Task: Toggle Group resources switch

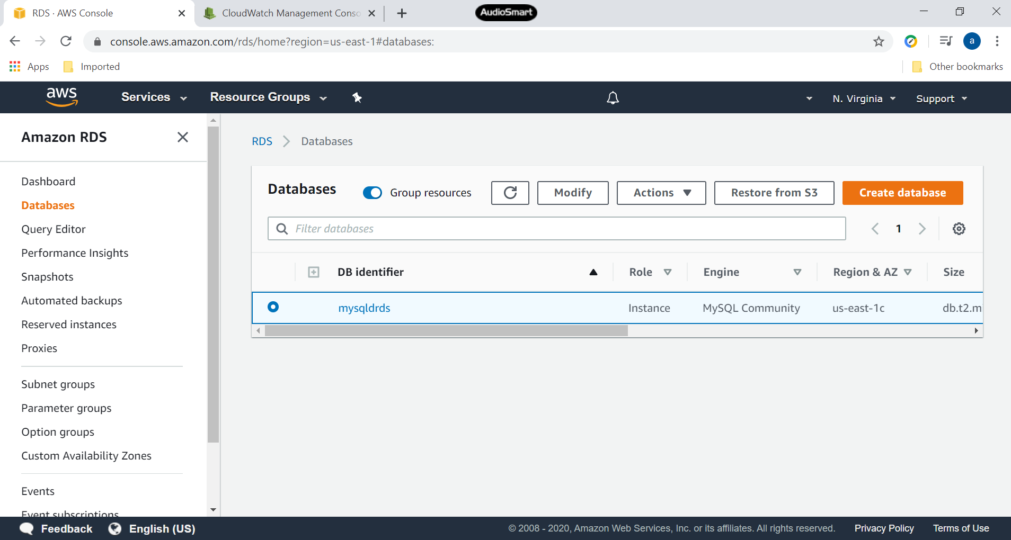Action: pyautogui.click(x=372, y=193)
